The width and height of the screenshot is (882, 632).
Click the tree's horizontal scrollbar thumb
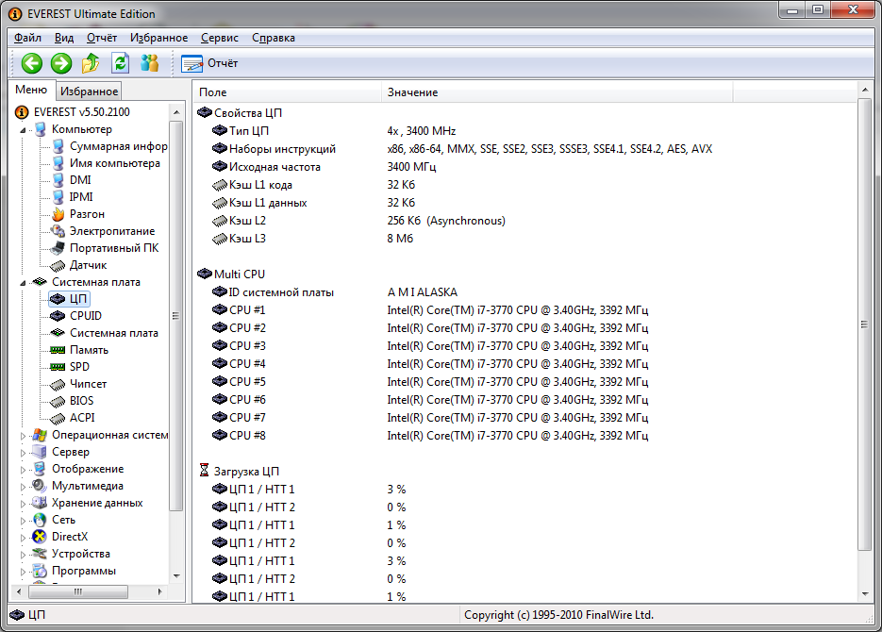[x=78, y=591]
